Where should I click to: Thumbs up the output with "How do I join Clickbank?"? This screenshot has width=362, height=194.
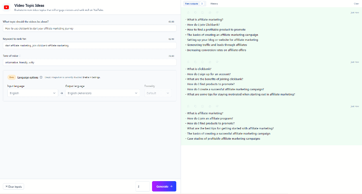(210, 12)
